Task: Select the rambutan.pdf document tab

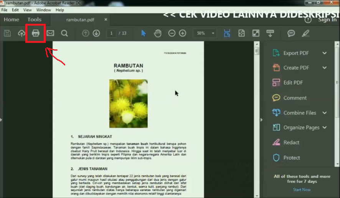Action: pyautogui.click(x=80, y=20)
